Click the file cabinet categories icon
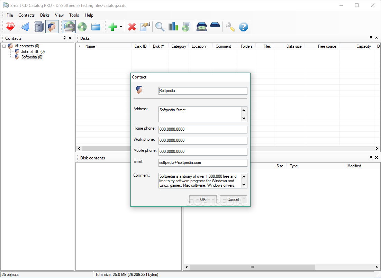Screen dimensions: 381x278 pos(38,27)
